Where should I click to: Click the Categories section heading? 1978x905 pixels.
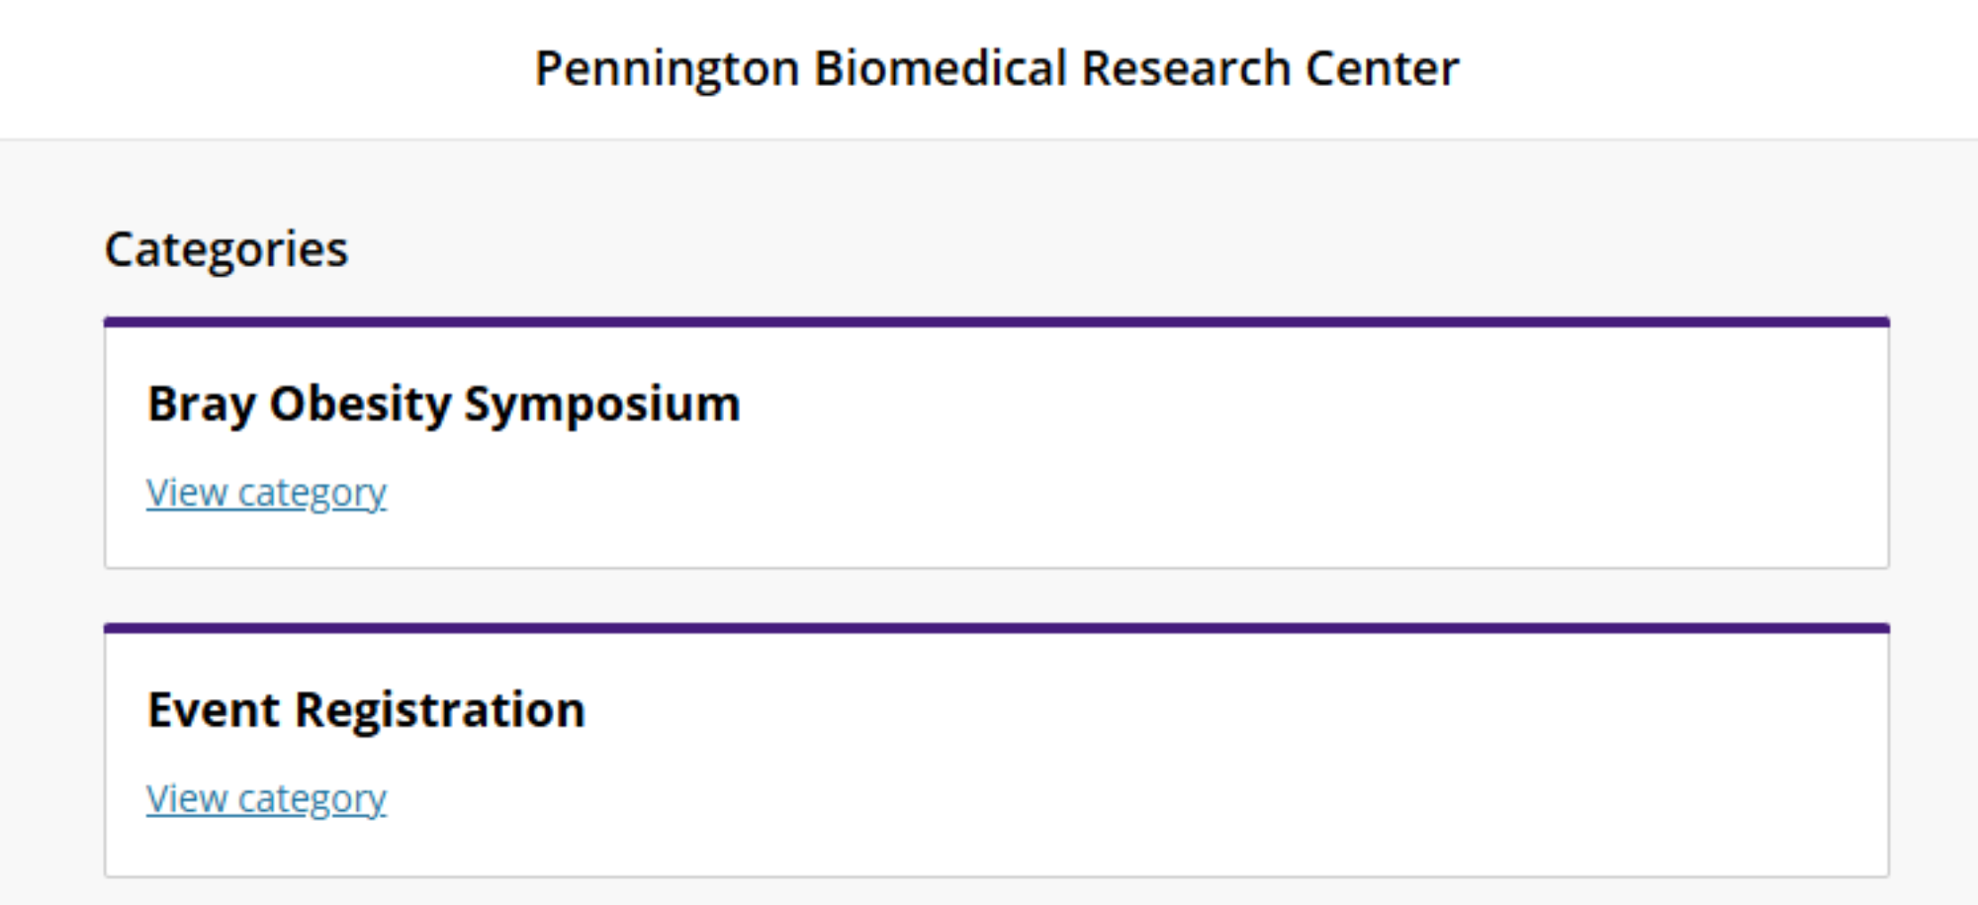(x=226, y=249)
